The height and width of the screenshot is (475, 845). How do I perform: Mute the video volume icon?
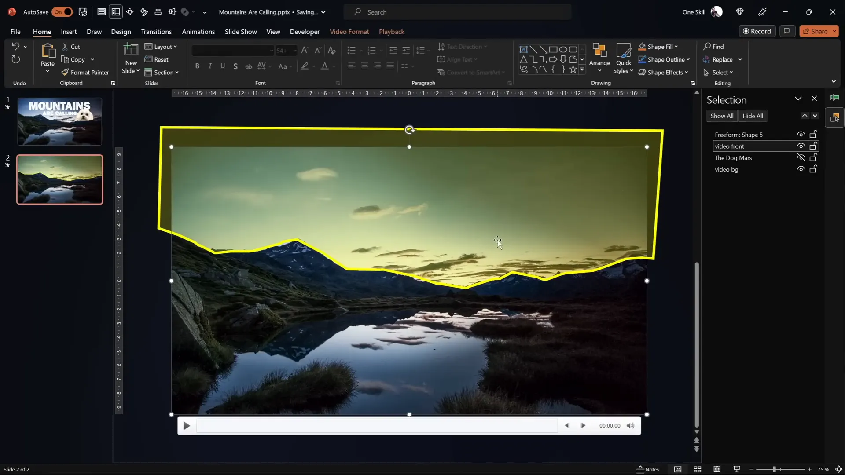(x=631, y=425)
